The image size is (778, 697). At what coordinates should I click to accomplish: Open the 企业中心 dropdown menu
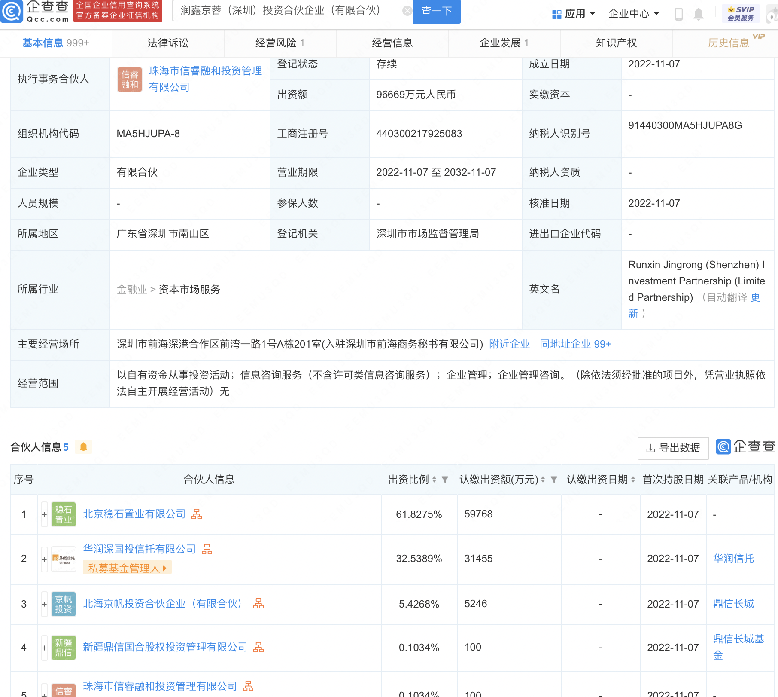click(x=634, y=14)
